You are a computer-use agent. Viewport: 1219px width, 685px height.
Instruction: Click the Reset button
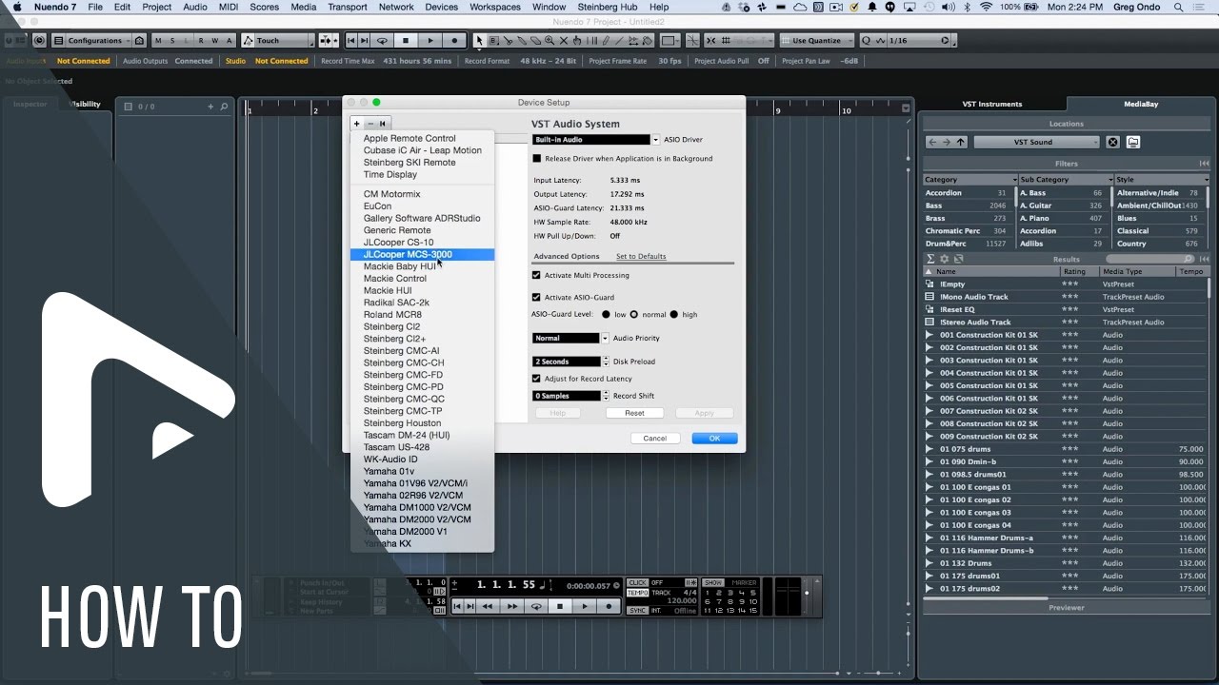tap(634, 413)
